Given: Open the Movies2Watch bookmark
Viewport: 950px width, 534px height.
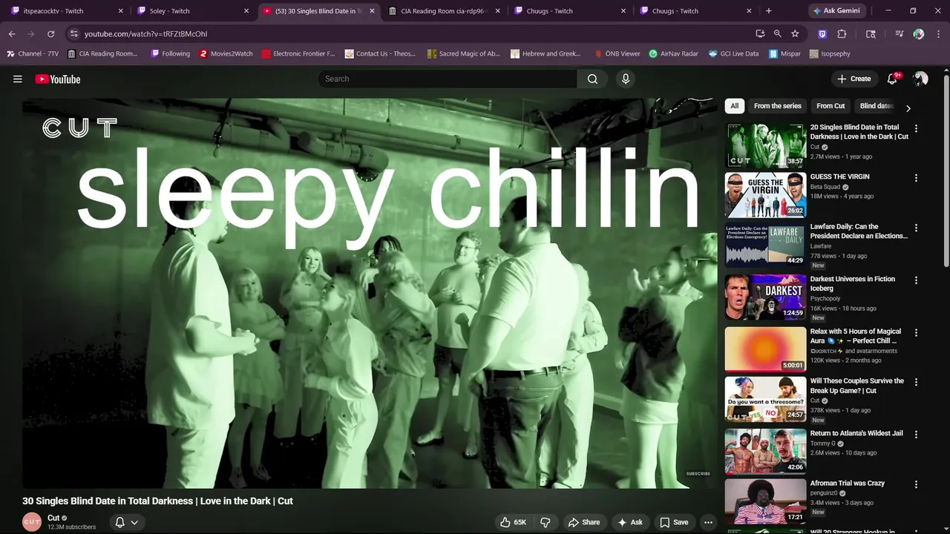Looking at the screenshot, I should click(x=226, y=53).
